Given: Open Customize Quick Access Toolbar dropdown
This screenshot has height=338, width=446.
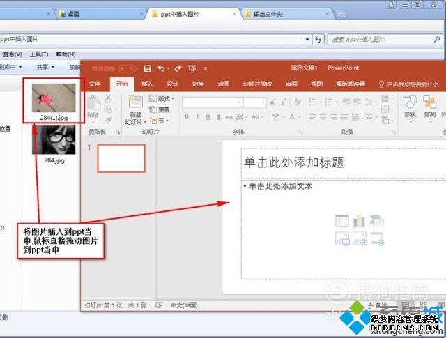Looking at the screenshot, I should tap(206, 68).
